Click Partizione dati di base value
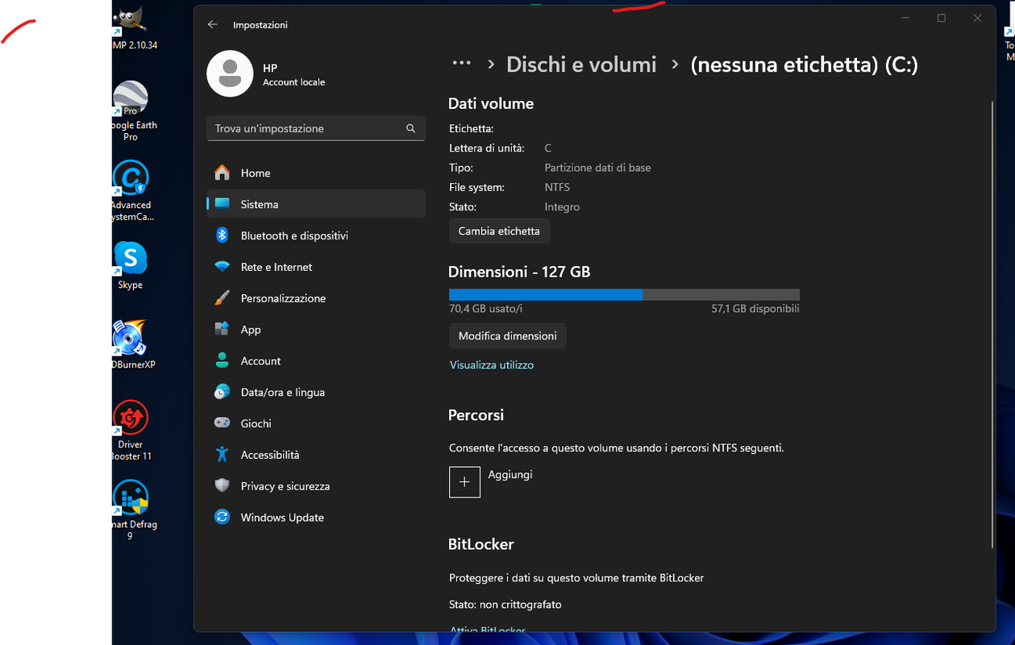The image size is (1015, 645). click(597, 168)
